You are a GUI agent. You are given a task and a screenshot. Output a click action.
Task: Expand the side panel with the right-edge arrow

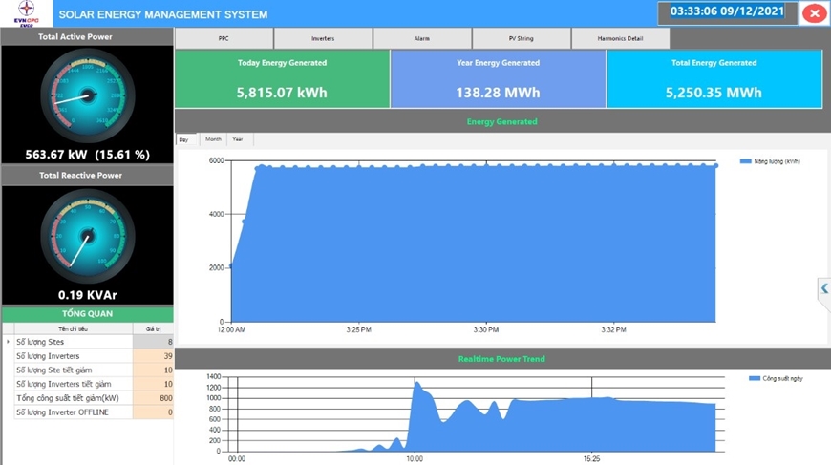[824, 288]
